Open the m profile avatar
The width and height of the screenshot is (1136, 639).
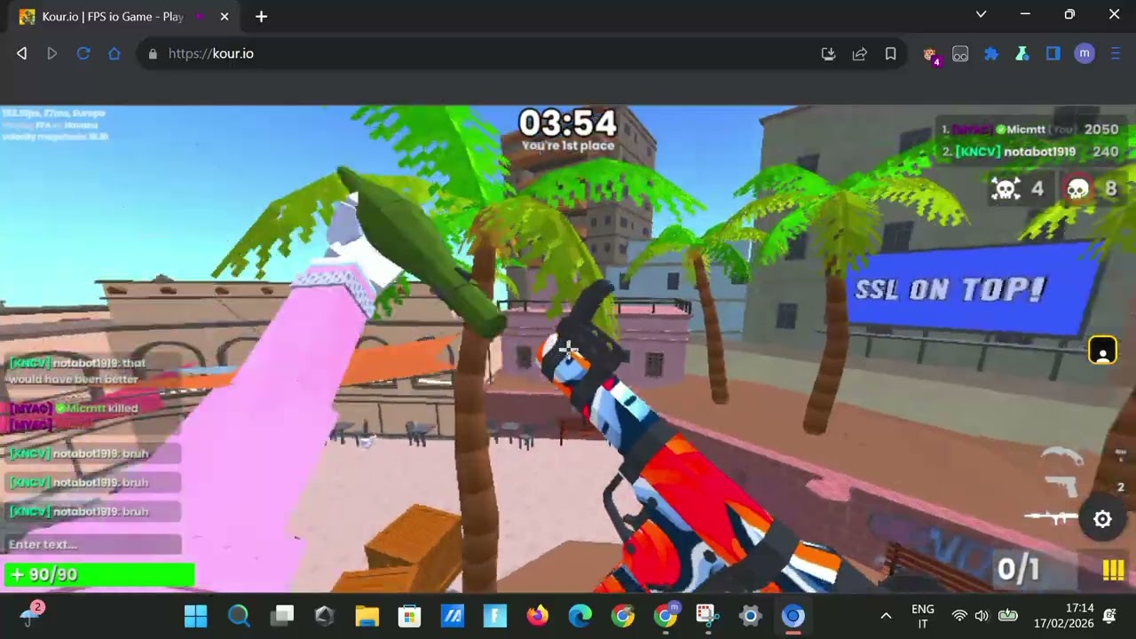[1085, 54]
